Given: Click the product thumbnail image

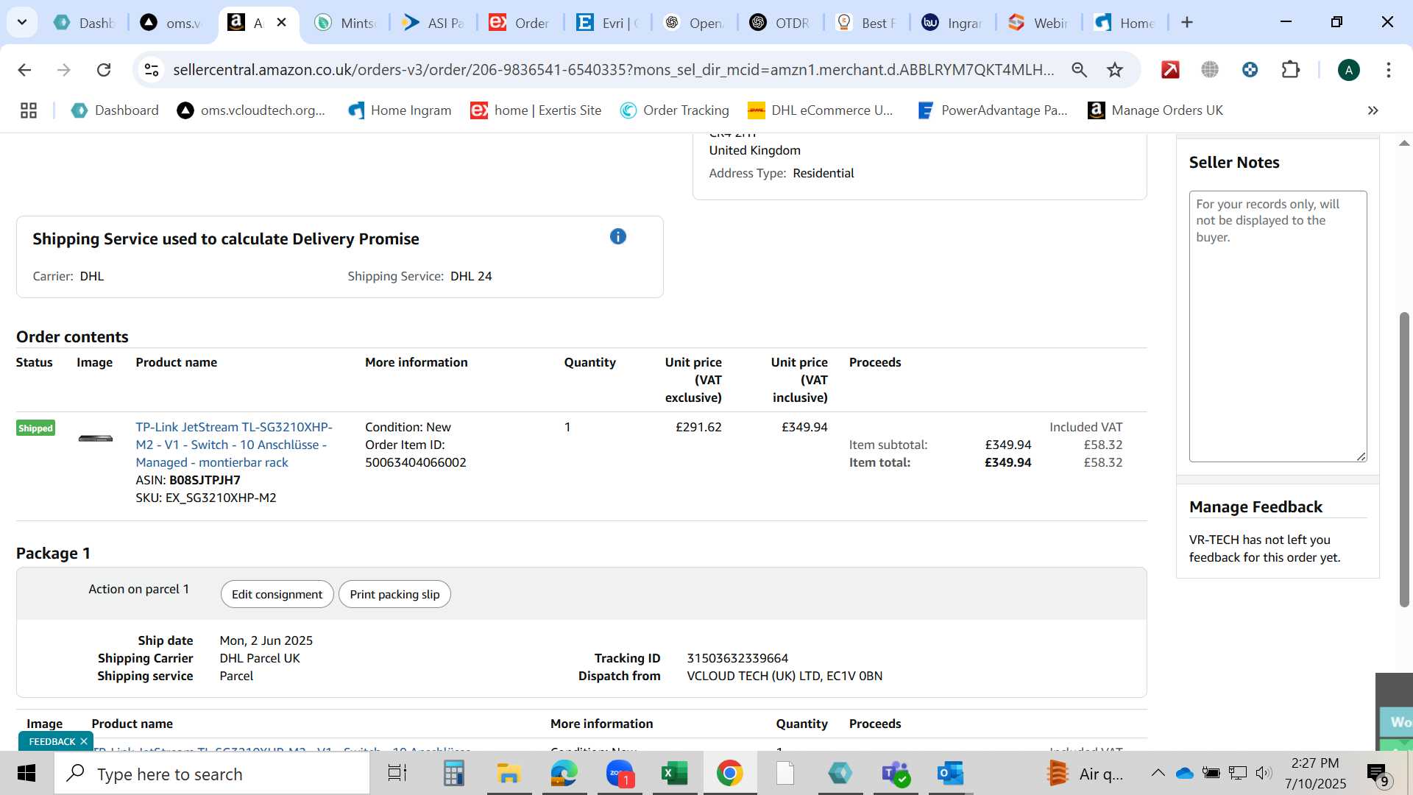Looking at the screenshot, I should [96, 439].
